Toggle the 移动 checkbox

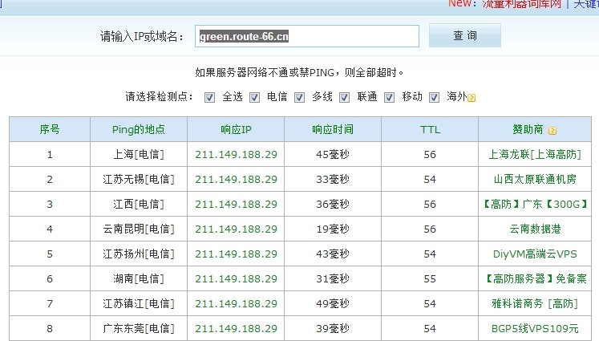390,97
